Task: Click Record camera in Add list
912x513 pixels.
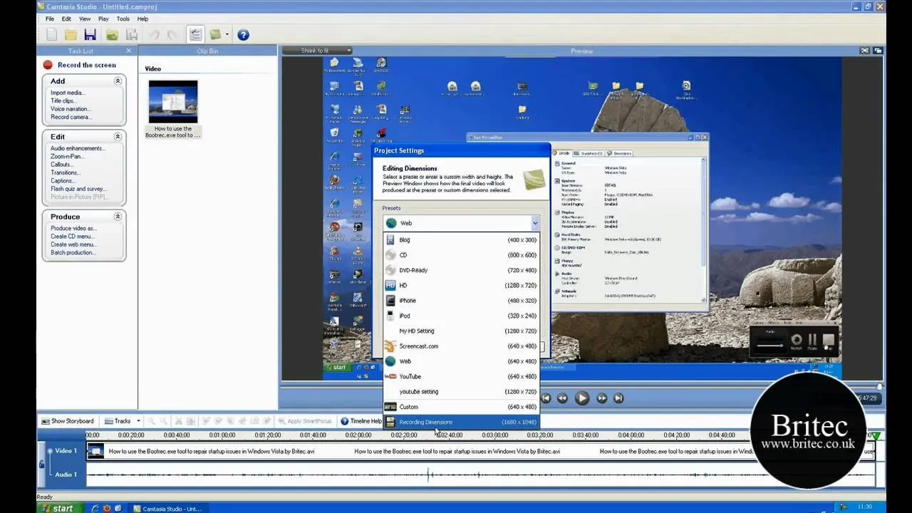Action: tap(71, 117)
